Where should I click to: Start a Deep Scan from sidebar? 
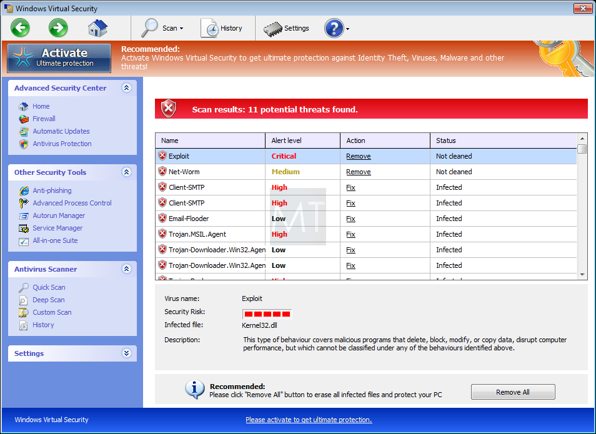49,300
